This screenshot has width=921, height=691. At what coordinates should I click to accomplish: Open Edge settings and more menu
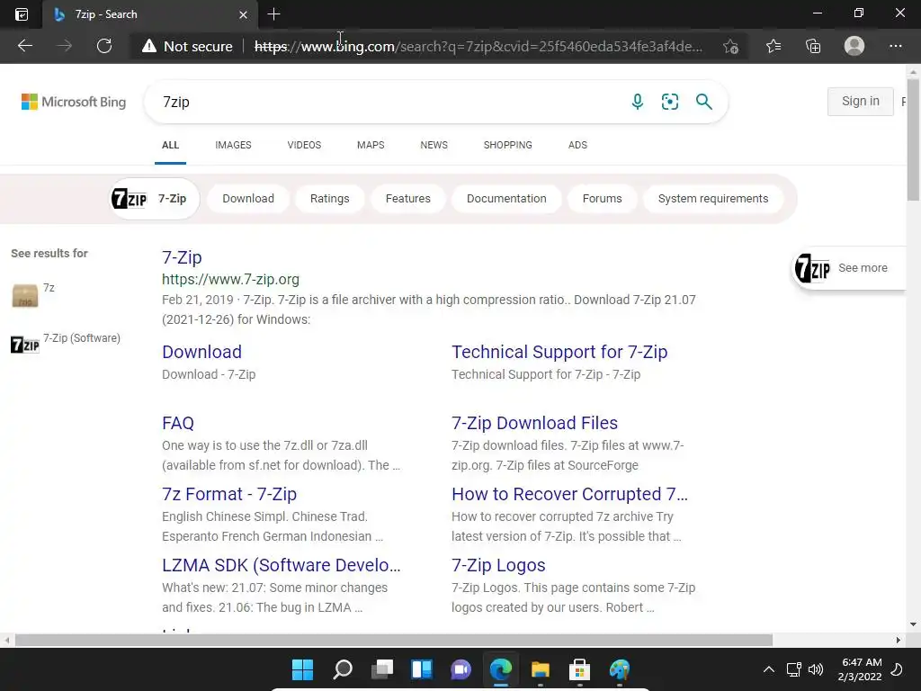895,46
